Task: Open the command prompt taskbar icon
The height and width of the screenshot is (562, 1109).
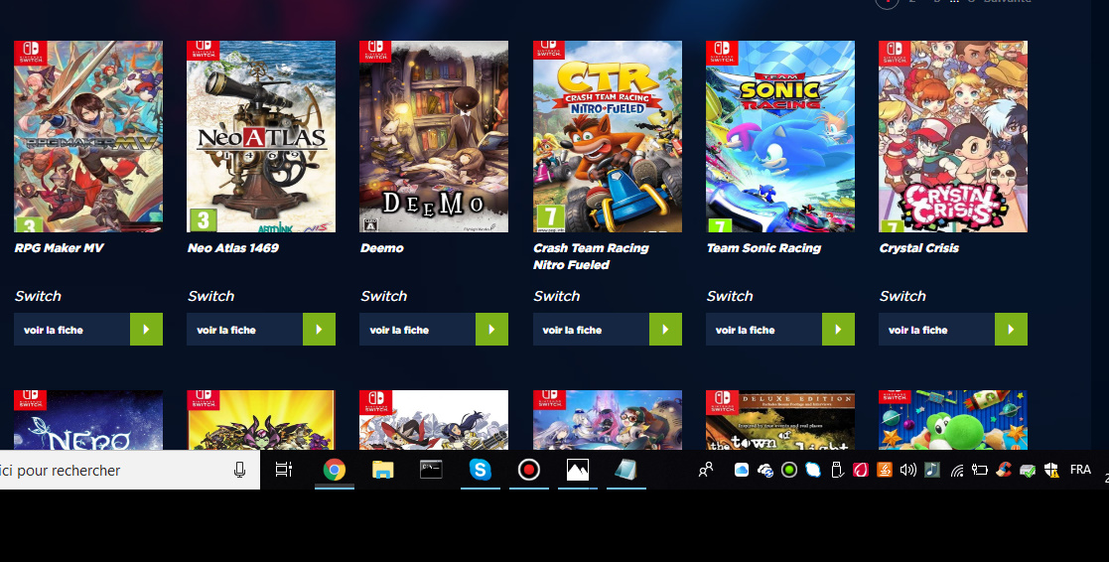Action: click(x=431, y=470)
